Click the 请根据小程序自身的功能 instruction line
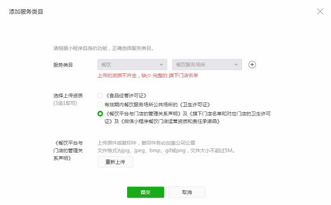 [104, 48]
